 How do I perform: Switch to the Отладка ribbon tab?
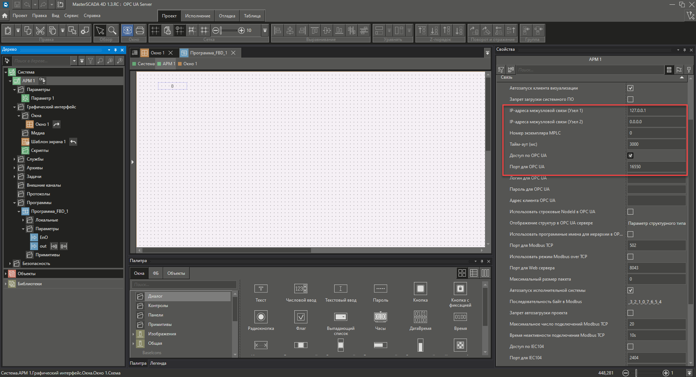pyautogui.click(x=227, y=16)
